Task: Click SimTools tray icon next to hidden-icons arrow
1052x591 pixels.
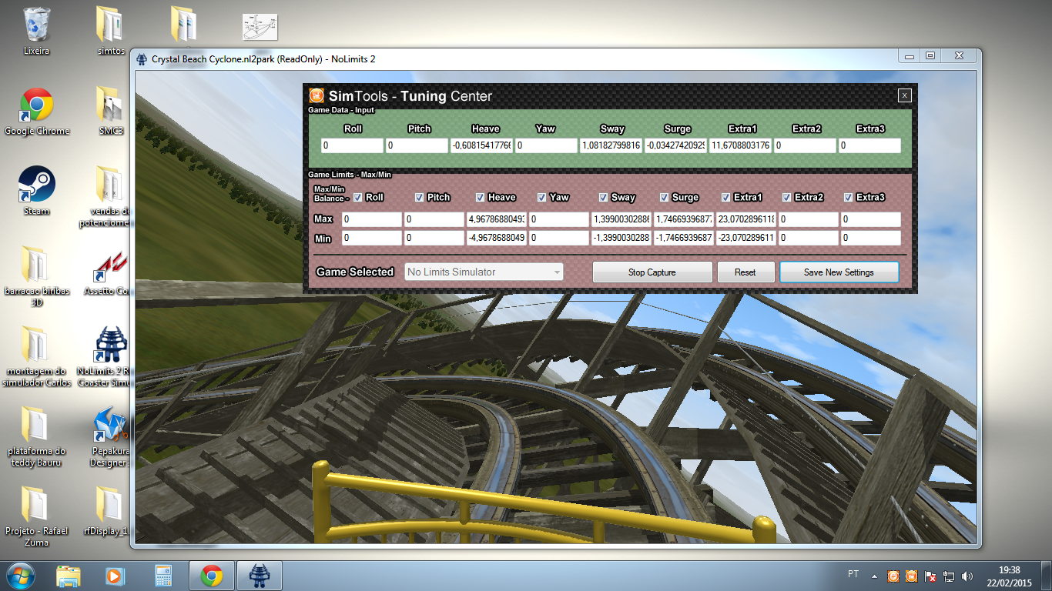Action: [893, 576]
